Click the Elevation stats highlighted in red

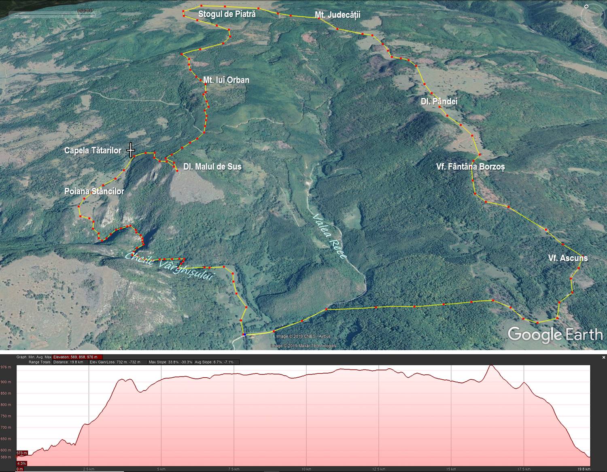pyautogui.click(x=75, y=357)
